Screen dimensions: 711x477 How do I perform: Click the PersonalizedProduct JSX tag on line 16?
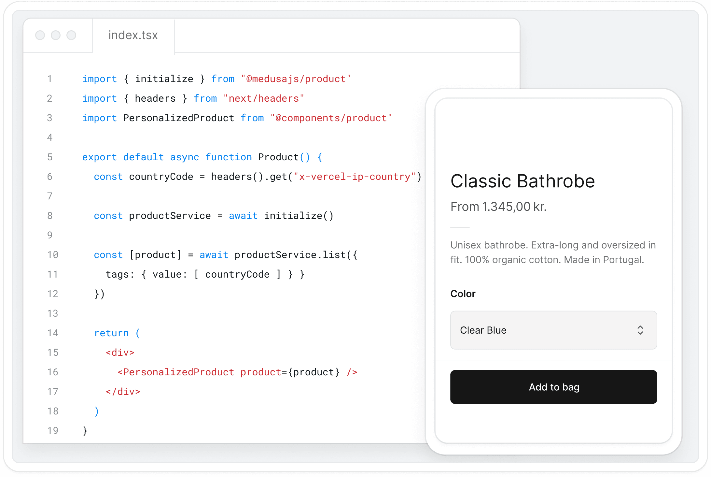[176, 372]
